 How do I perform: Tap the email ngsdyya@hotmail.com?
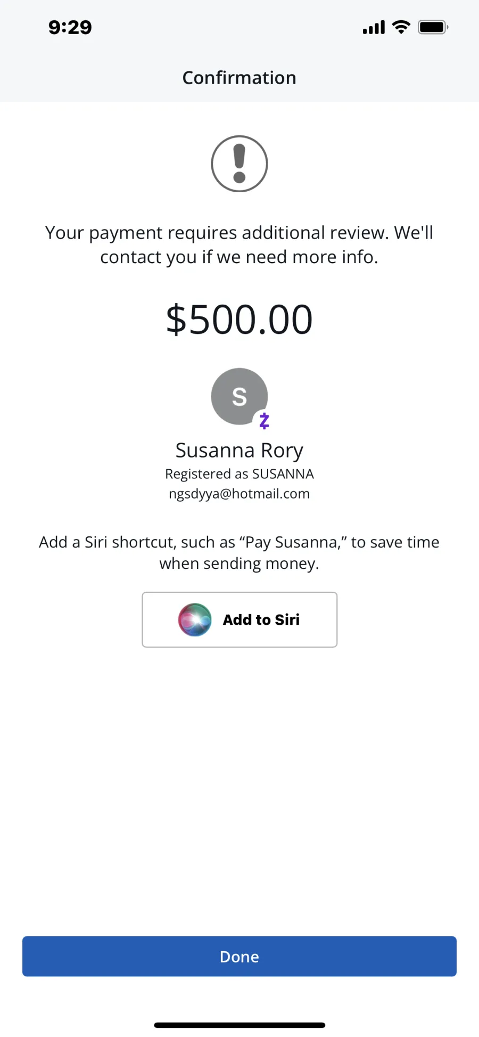click(240, 494)
